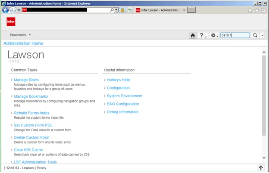
Task: Click the security lock icon
Action: click(x=122, y=10)
